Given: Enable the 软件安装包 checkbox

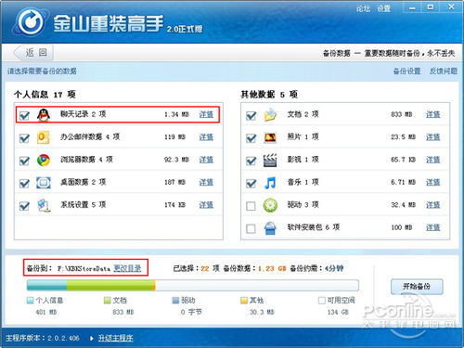Looking at the screenshot, I should [251, 229].
